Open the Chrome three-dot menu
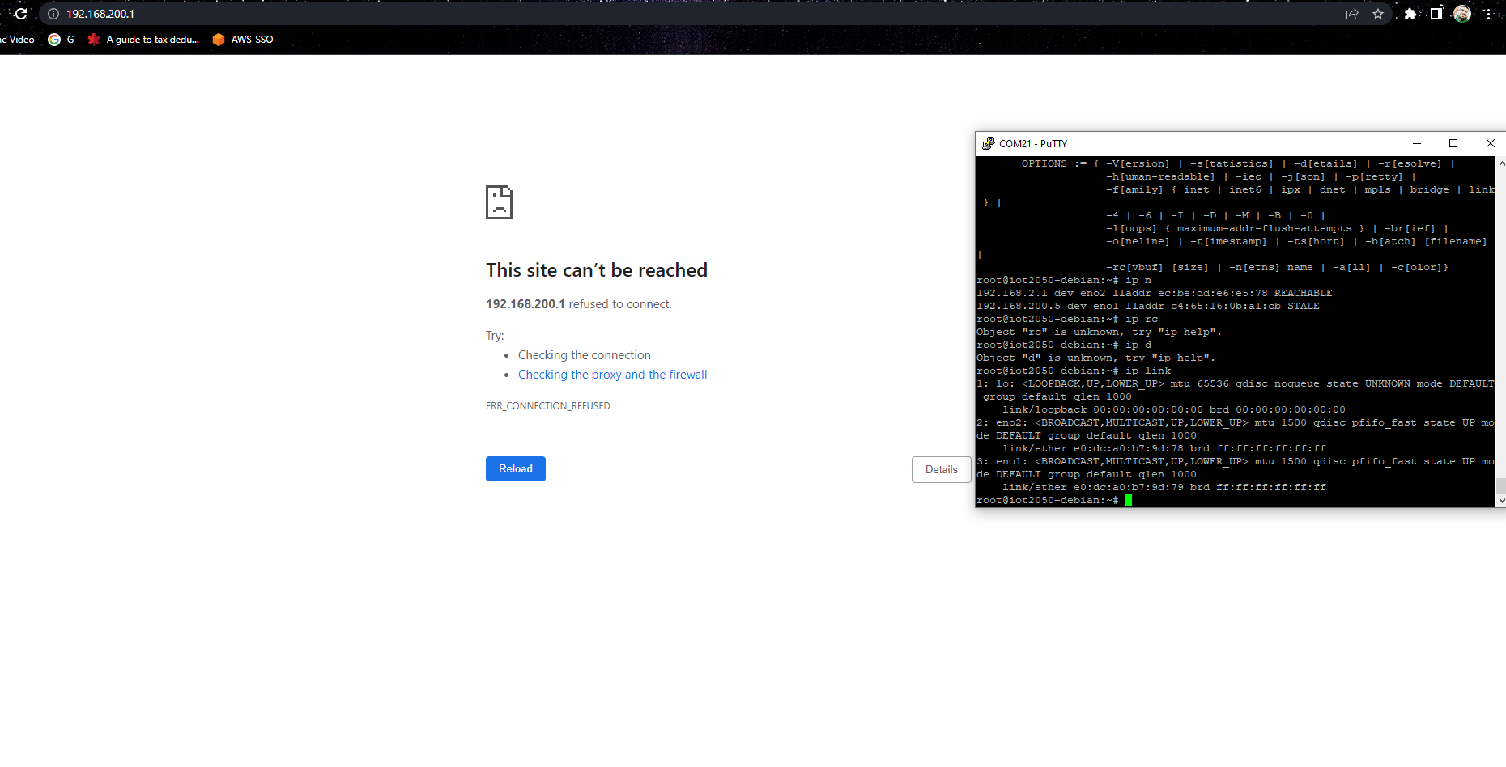The height and width of the screenshot is (767, 1506). [1488, 14]
